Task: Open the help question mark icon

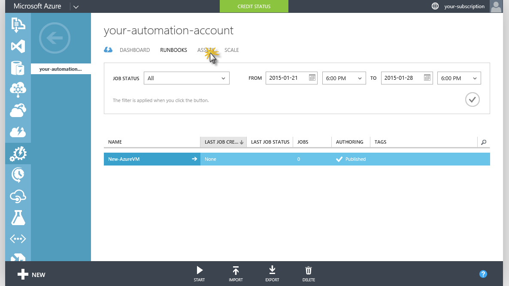Action: (483, 274)
